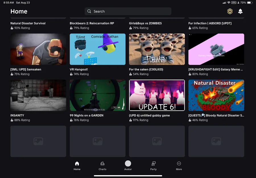Open the Samsaken game thumbnail

pos(38,49)
